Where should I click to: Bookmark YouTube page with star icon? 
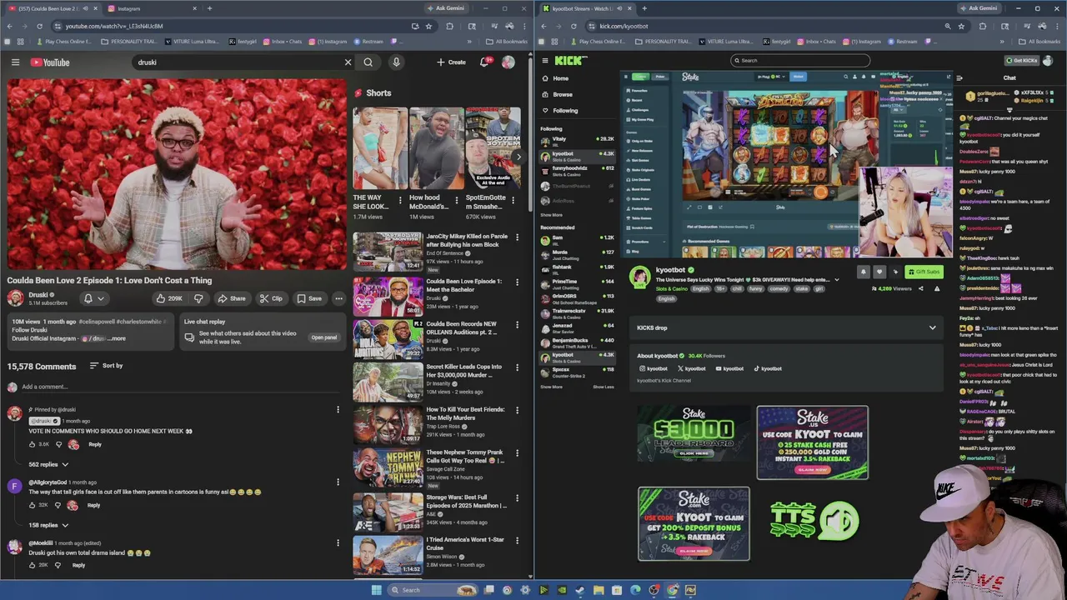(x=428, y=26)
